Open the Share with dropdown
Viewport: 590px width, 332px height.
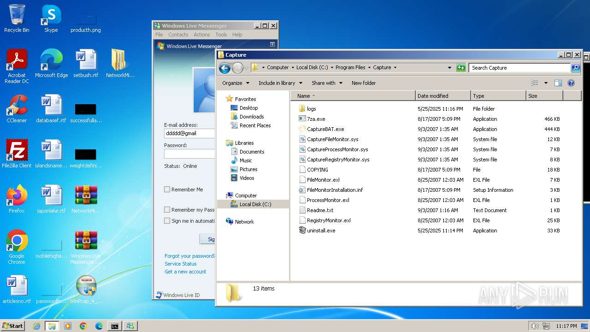click(x=327, y=83)
